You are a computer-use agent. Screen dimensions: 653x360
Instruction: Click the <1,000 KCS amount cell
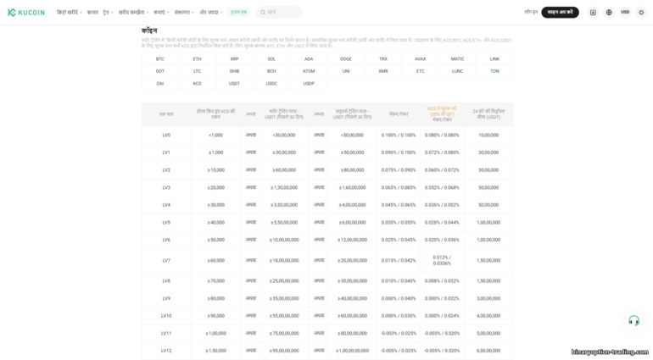coord(215,136)
